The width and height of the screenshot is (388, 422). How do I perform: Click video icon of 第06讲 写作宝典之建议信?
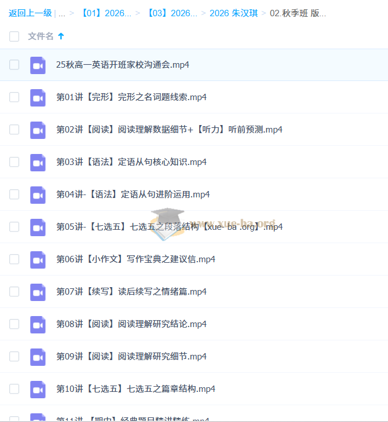coord(38,259)
